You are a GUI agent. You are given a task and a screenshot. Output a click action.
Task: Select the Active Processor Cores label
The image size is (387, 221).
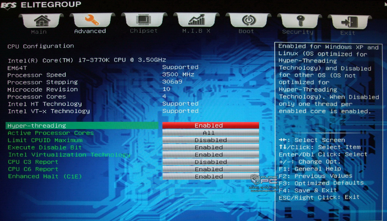click(51, 133)
